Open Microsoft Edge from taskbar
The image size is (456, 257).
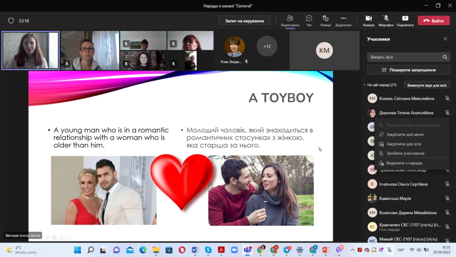(143, 250)
